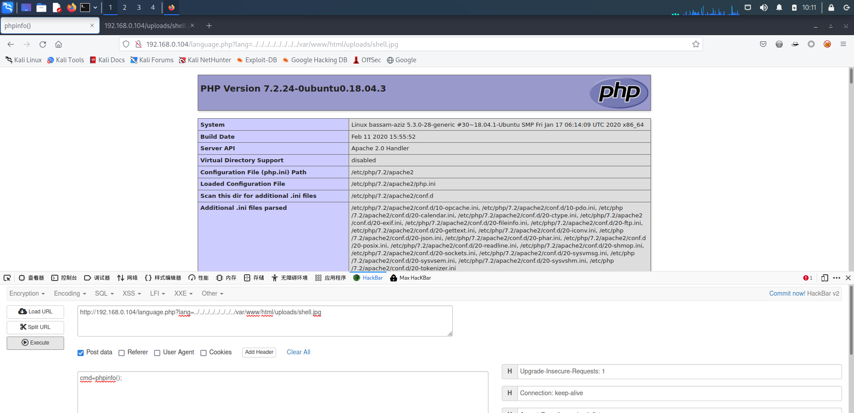Bookmark this page with the star
Viewport: 854px width, 413px height.
pos(696,44)
